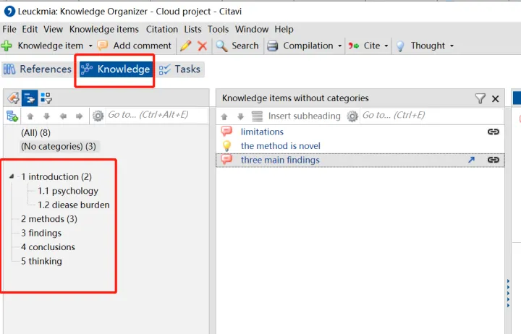Close the Knowledge items without categories panel
Screen dimensions: 521x334
pos(496,98)
